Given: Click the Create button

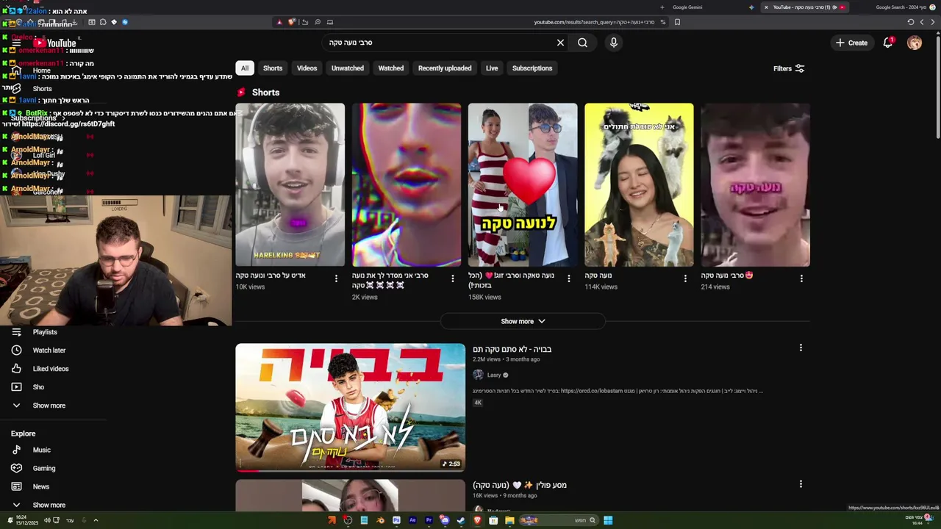Looking at the screenshot, I should (x=851, y=43).
